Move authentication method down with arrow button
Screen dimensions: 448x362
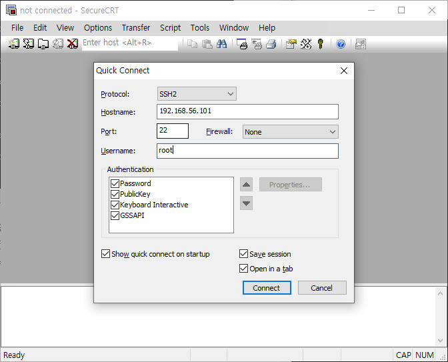[246, 203]
